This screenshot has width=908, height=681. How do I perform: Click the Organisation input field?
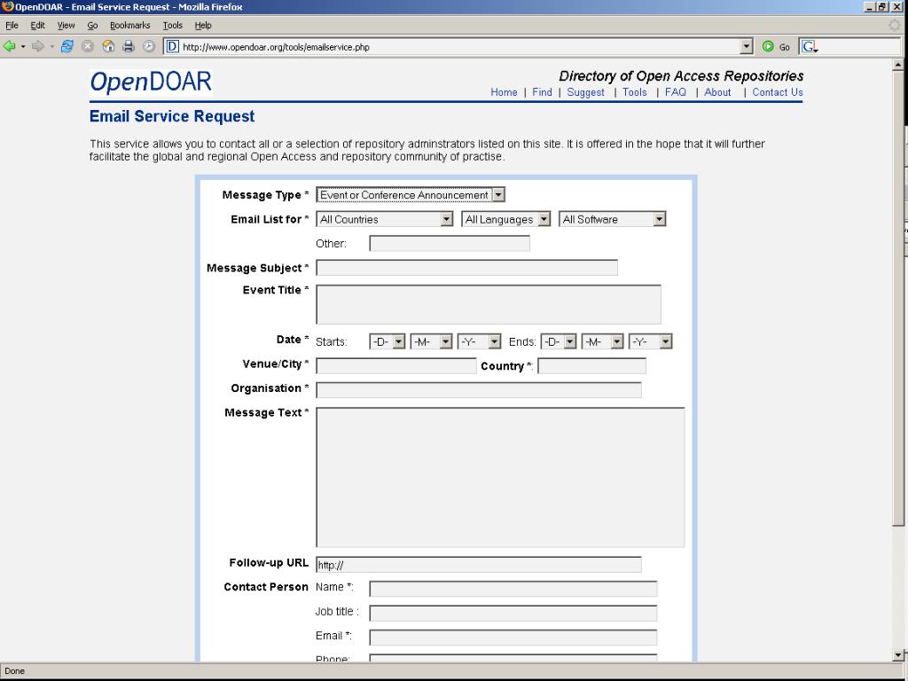[x=479, y=390]
